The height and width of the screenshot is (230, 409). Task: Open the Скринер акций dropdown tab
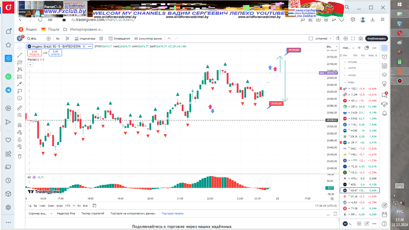[40, 214]
